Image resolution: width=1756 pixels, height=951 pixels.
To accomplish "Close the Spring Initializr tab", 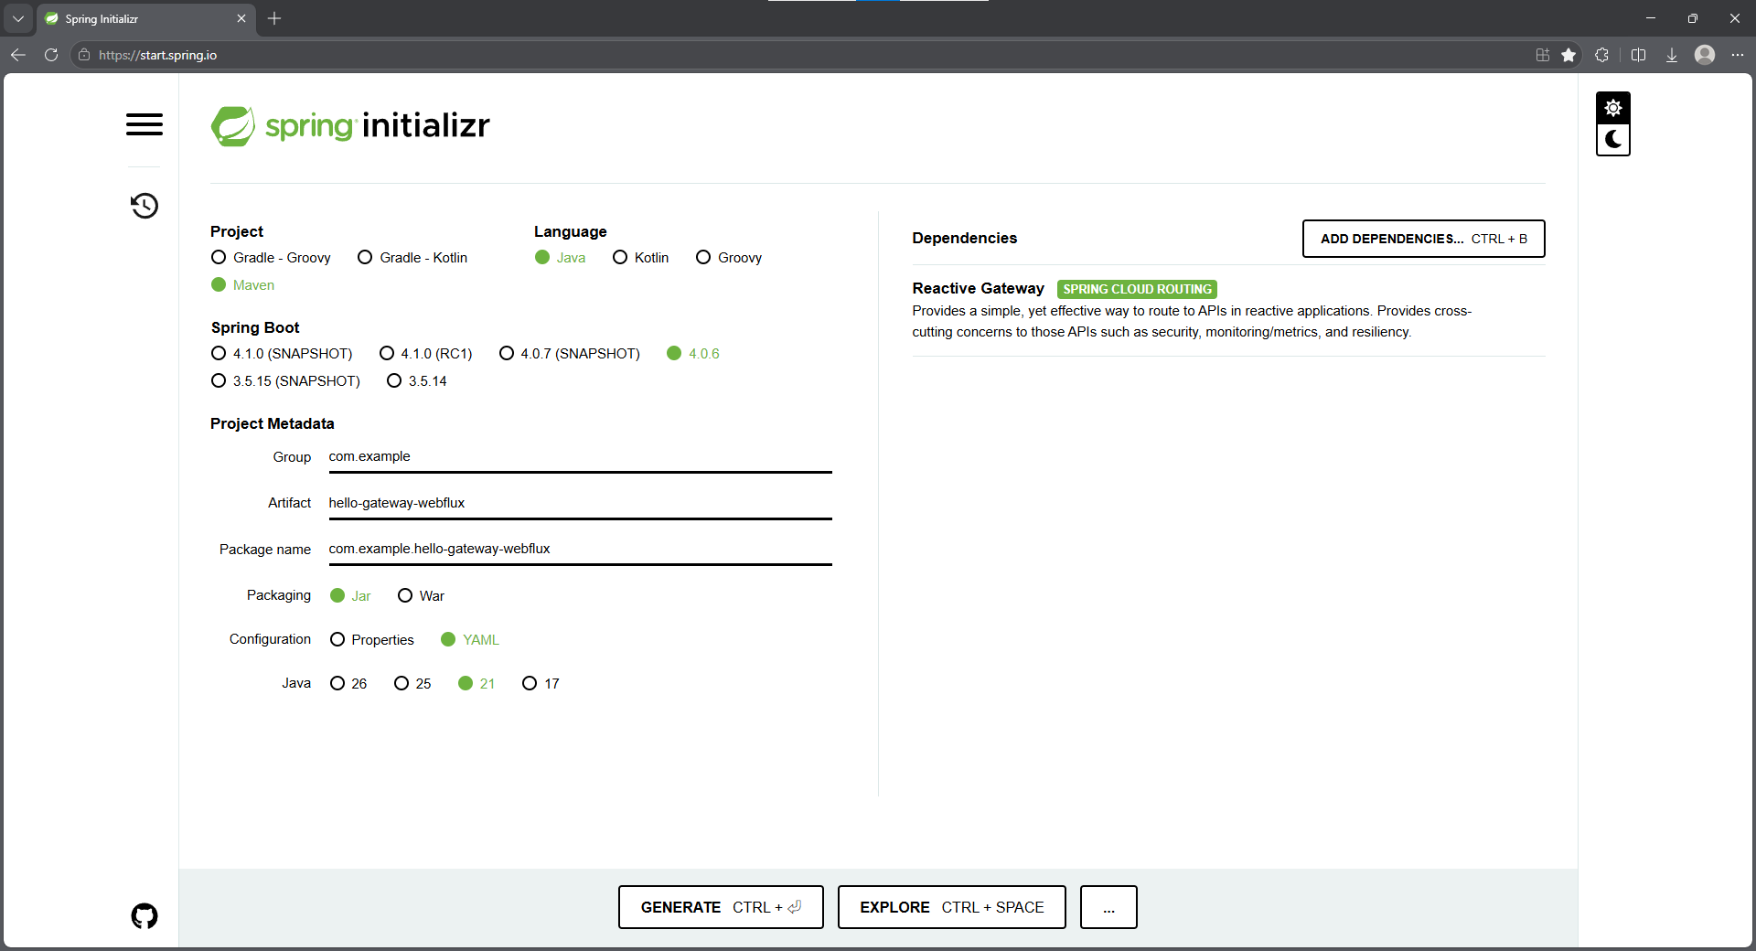I will click(x=241, y=18).
